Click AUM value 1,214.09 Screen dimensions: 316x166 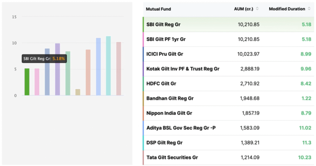click(250, 158)
